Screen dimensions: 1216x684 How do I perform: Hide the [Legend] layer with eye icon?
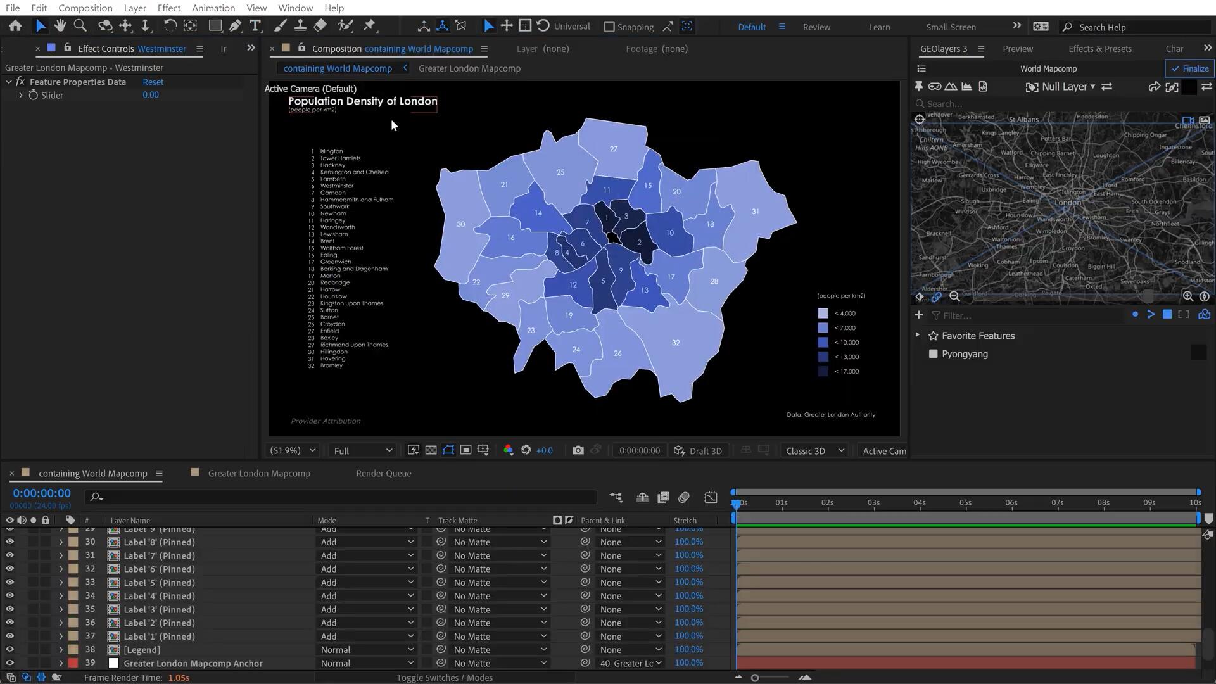tap(9, 649)
